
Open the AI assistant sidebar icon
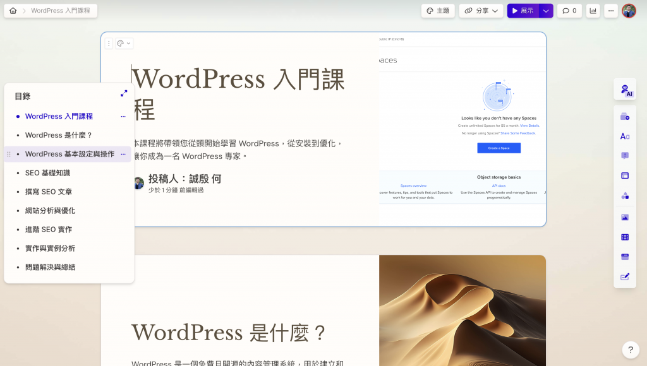625,90
